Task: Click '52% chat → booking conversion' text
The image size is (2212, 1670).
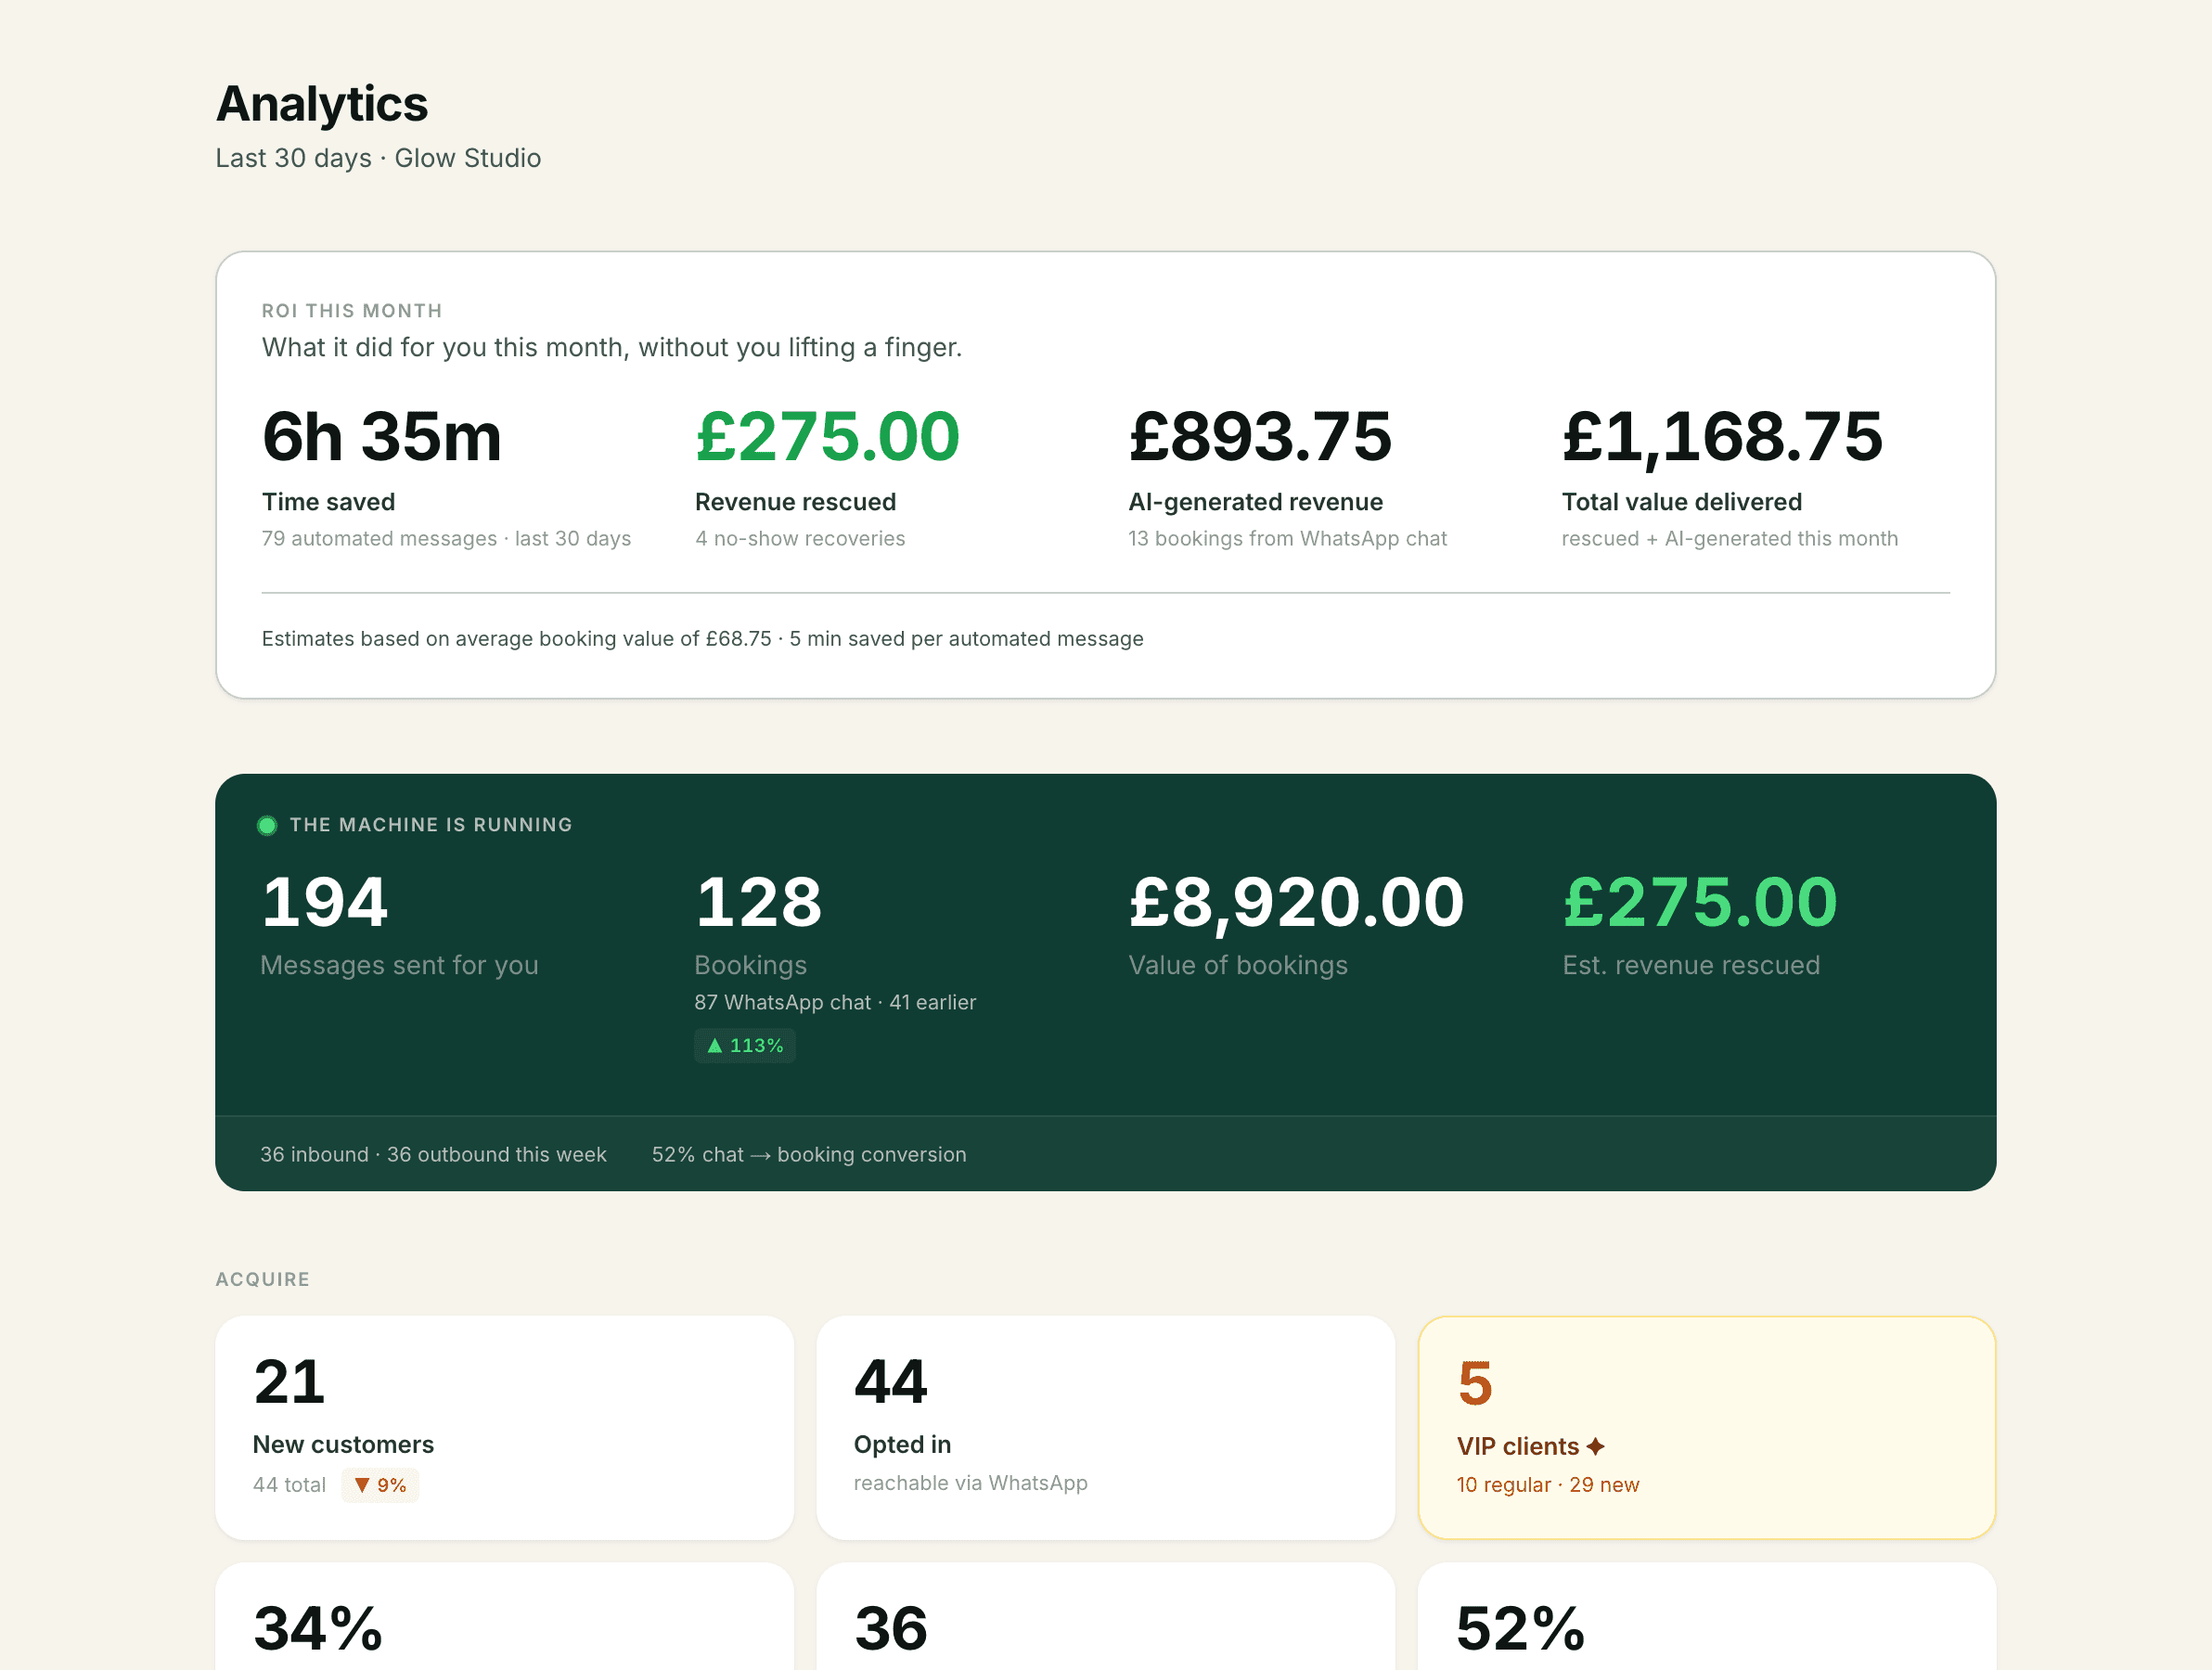Action: point(809,1154)
